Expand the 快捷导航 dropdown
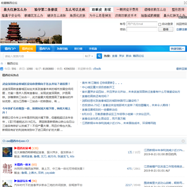187x187 pixels. point(177,49)
